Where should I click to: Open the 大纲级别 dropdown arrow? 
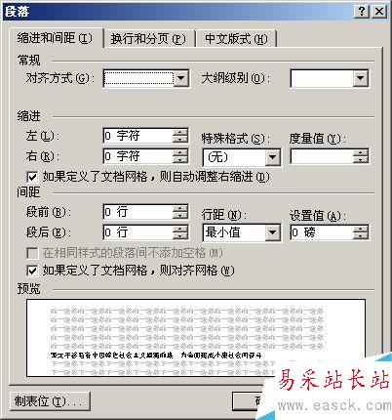coord(360,78)
